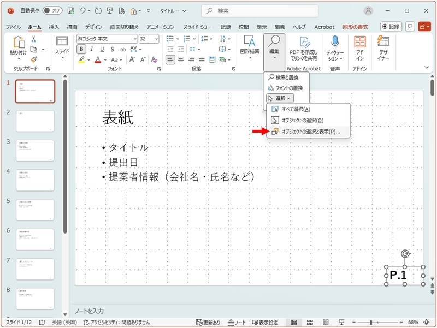
Task: Click the Add-ins (アドイン) icon
Action: (x=360, y=42)
